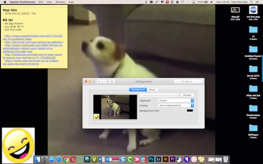Viewport: 263px width, 164px height.
Task: Open Microsoft Word in the Dock
Action: [102, 159]
